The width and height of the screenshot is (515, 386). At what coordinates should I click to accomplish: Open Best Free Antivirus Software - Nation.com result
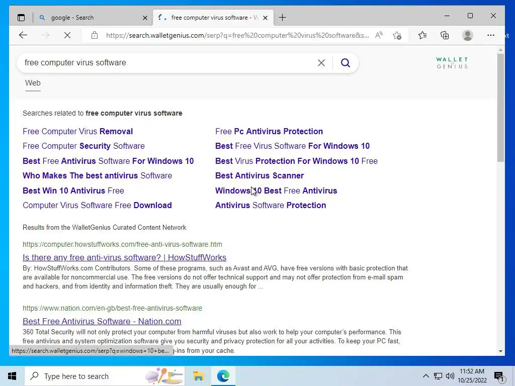tap(102, 321)
